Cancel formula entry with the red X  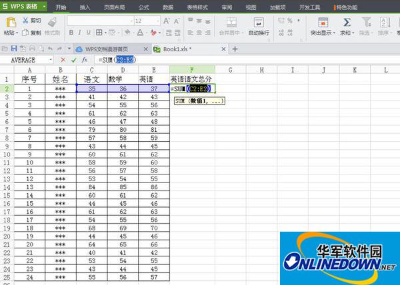click(63, 60)
